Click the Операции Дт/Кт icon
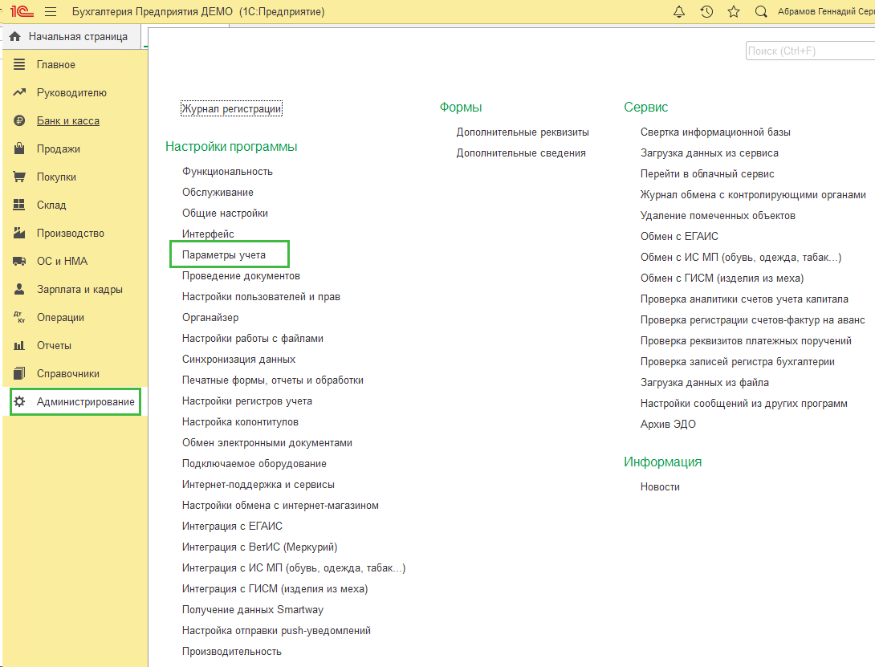The width and height of the screenshot is (875, 667). coord(19,317)
